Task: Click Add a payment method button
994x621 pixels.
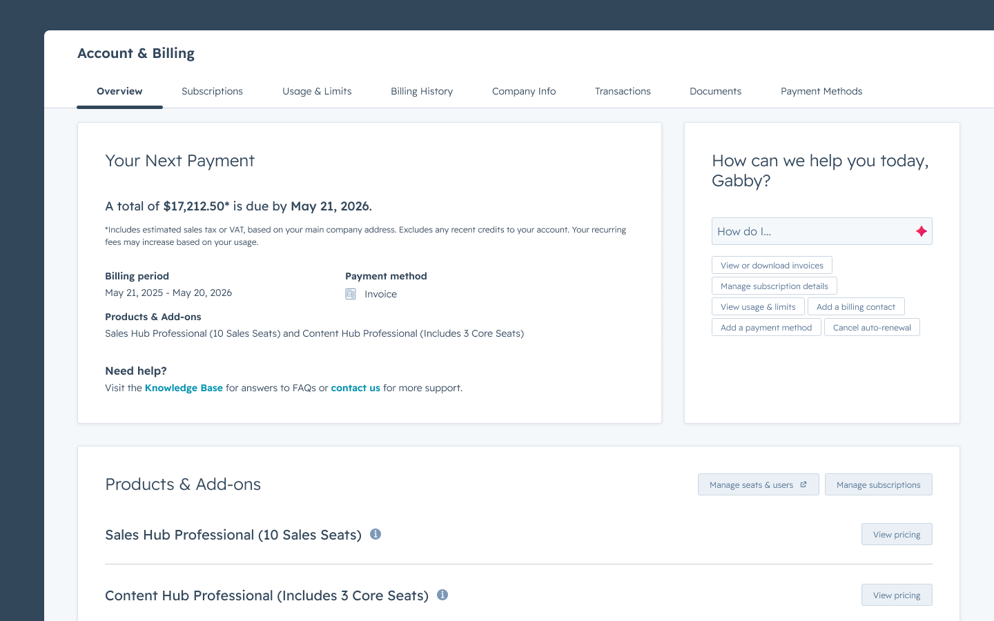Action: pyautogui.click(x=766, y=327)
